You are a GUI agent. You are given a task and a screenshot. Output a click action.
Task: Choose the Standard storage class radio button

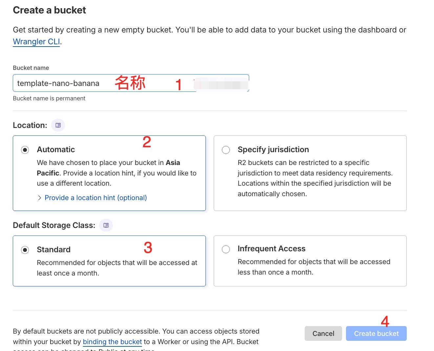click(x=25, y=250)
